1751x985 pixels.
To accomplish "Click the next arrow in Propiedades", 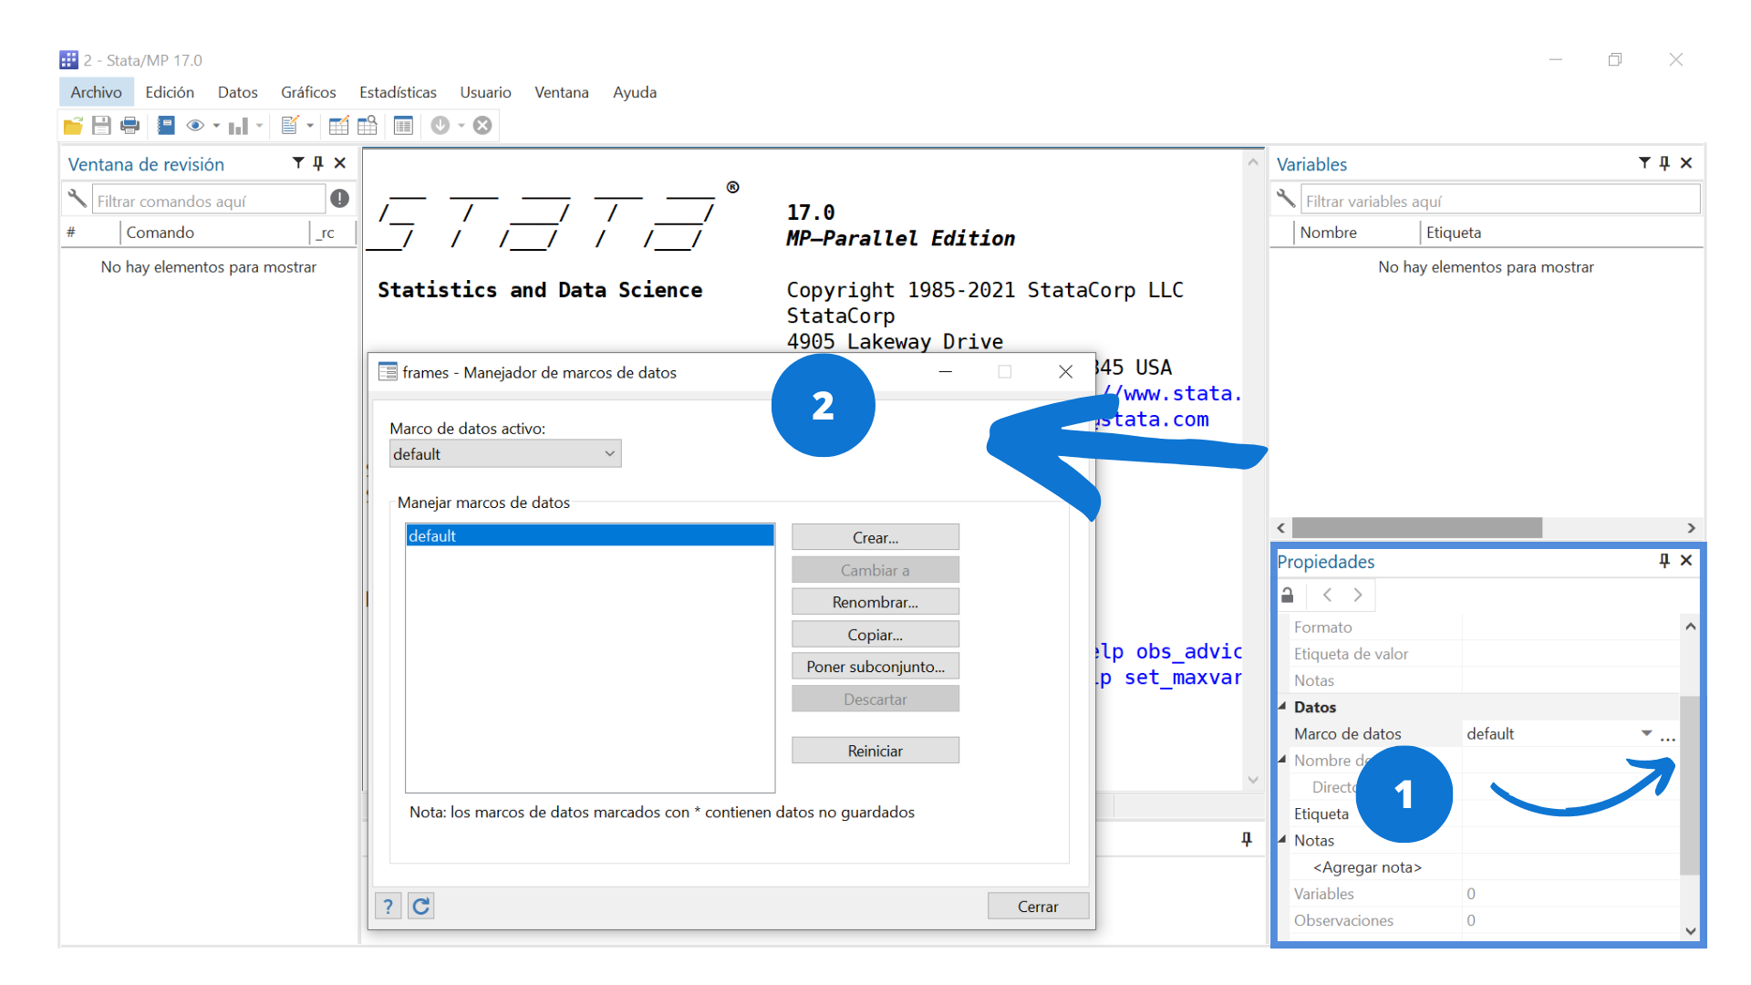I will (1358, 595).
